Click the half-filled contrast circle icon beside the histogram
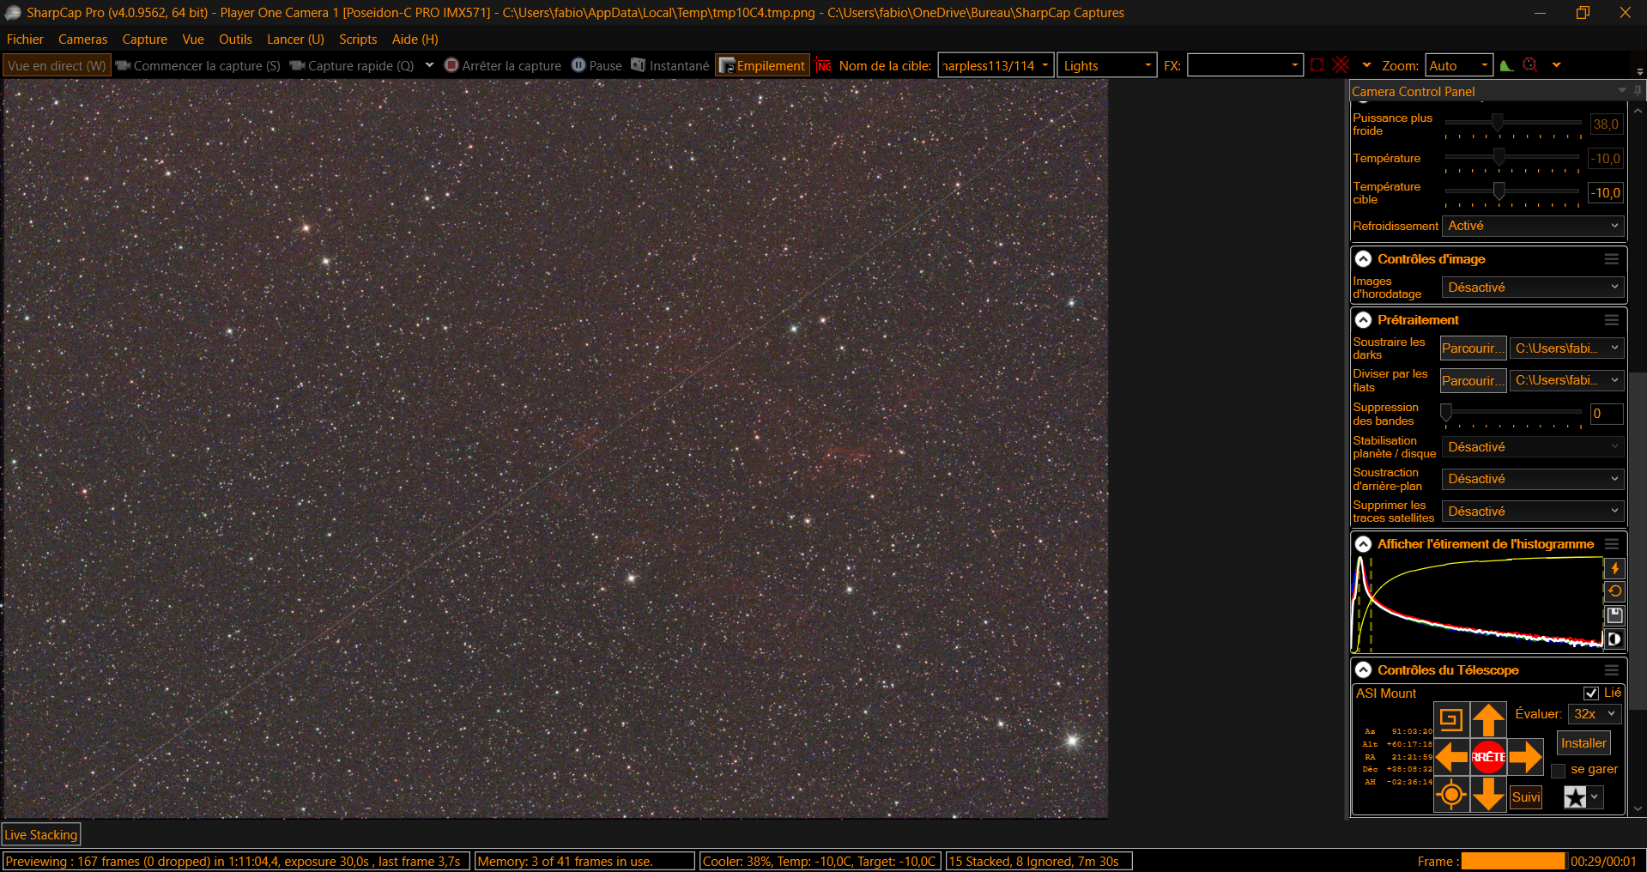Image resolution: width=1647 pixels, height=872 pixels. pyautogui.click(x=1614, y=639)
